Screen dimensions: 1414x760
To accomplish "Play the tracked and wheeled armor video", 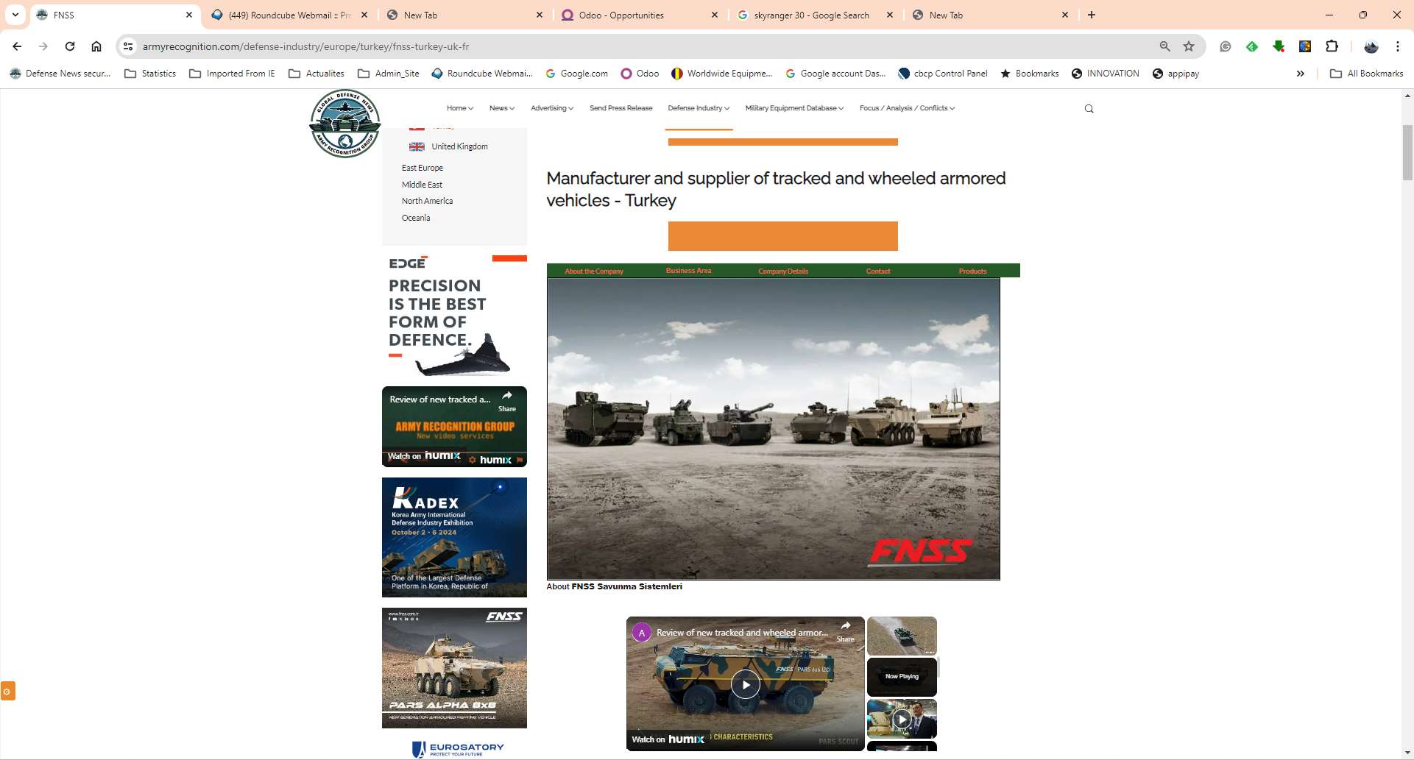I will tap(745, 684).
